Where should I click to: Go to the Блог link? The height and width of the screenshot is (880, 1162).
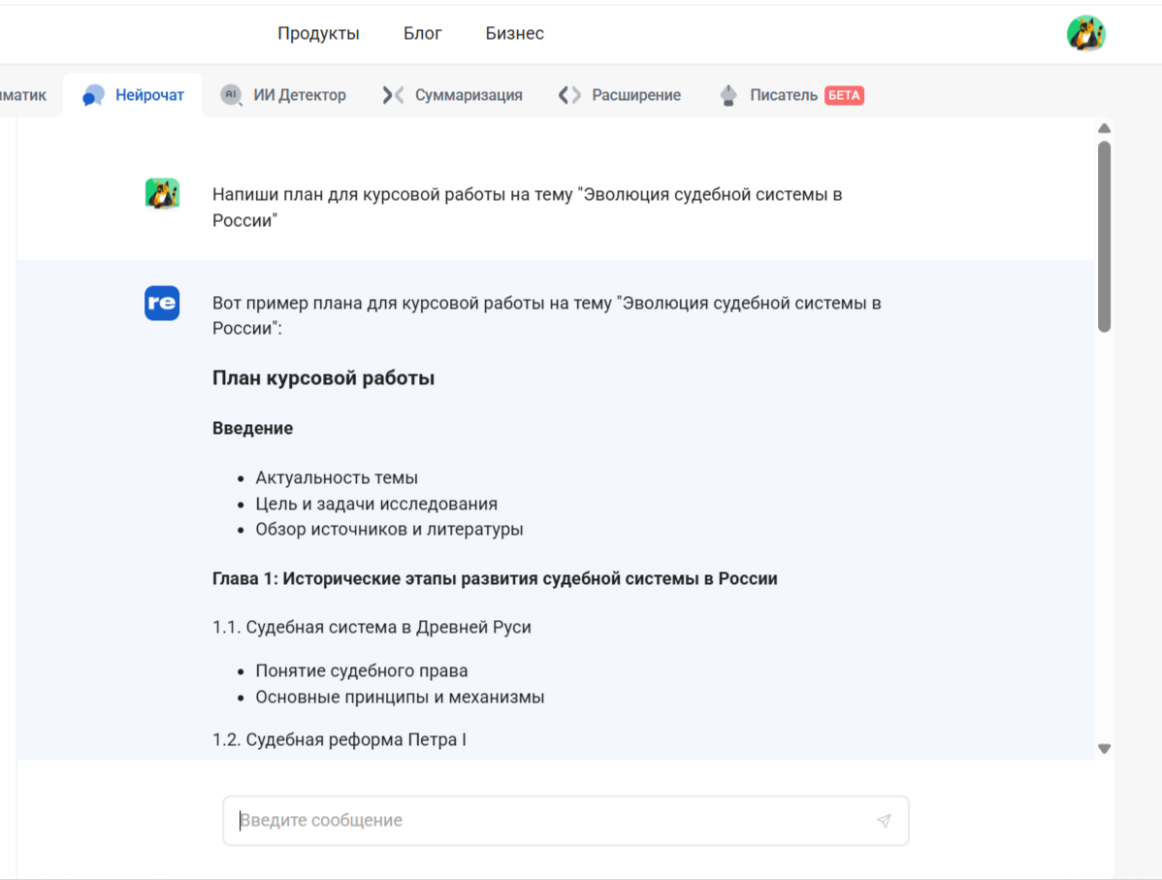[x=423, y=34]
